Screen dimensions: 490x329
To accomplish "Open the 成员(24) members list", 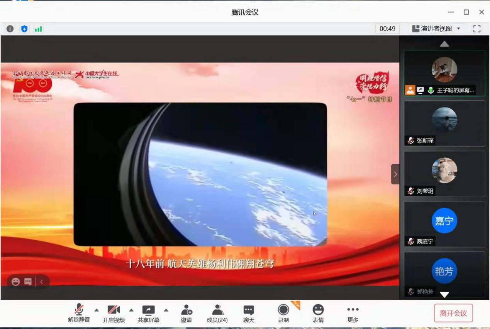I will click(217, 313).
